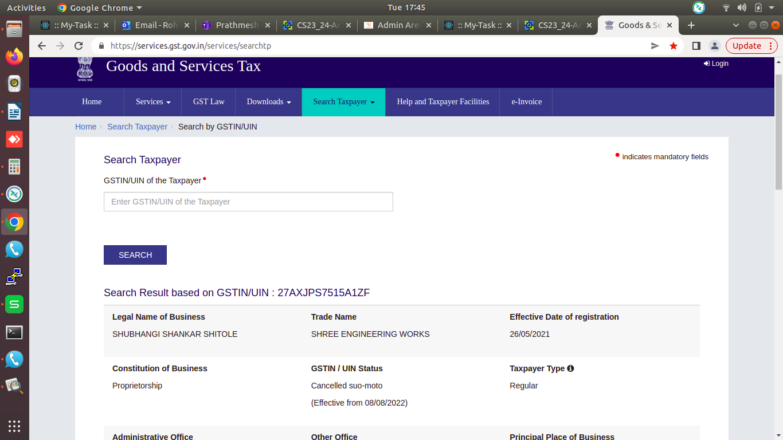Open the red AnyDesk icon in dock
Viewport: 783px width, 440px height.
(x=14, y=139)
